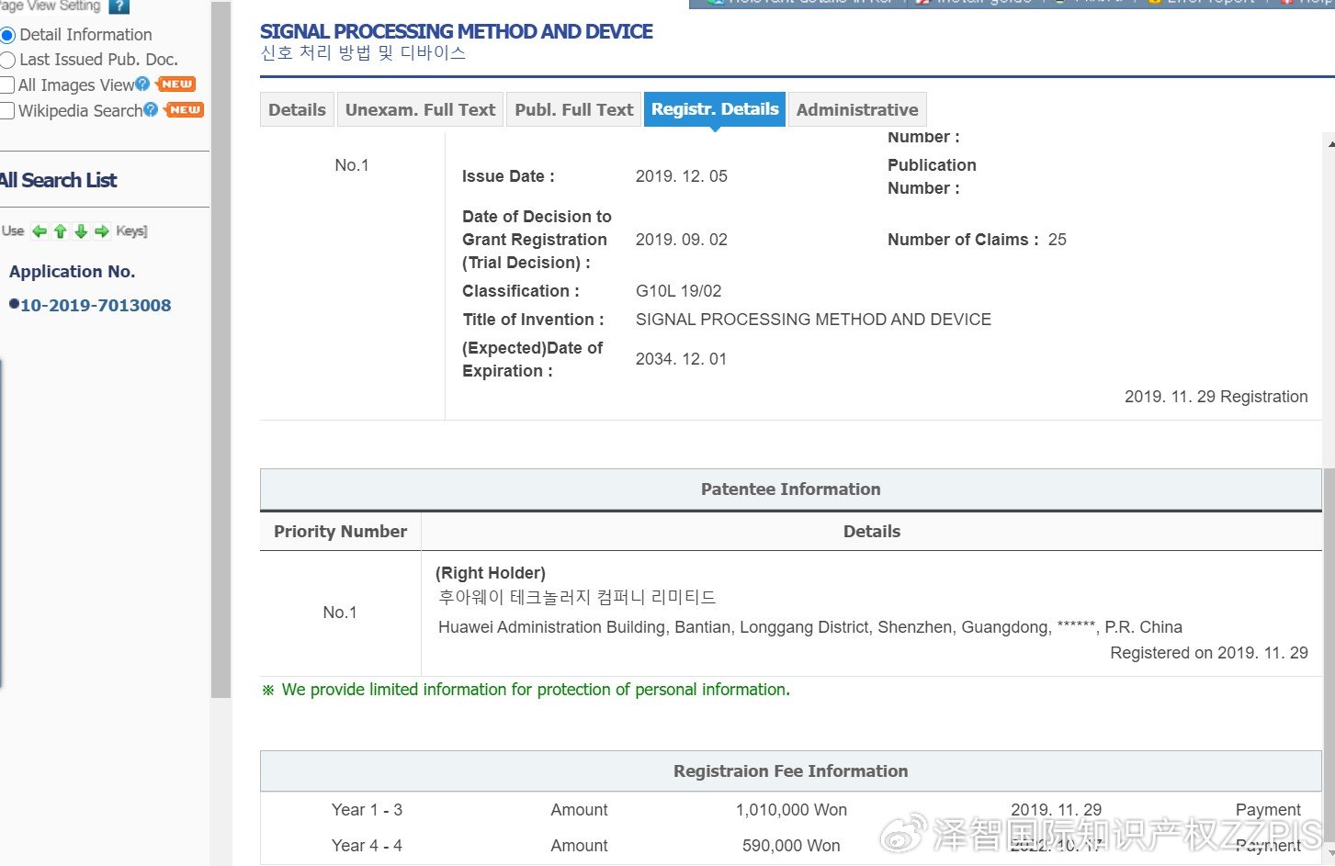The width and height of the screenshot is (1335, 866).
Task: Click the left panel vertical scrollbar
Action: [221, 349]
